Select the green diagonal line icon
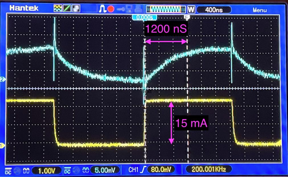The height and width of the screenshot is (177, 288). point(66,9)
